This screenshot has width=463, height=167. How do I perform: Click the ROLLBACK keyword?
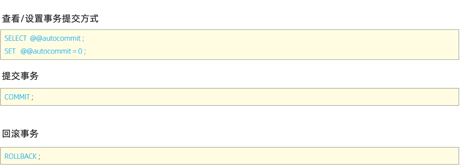click(x=20, y=156)
